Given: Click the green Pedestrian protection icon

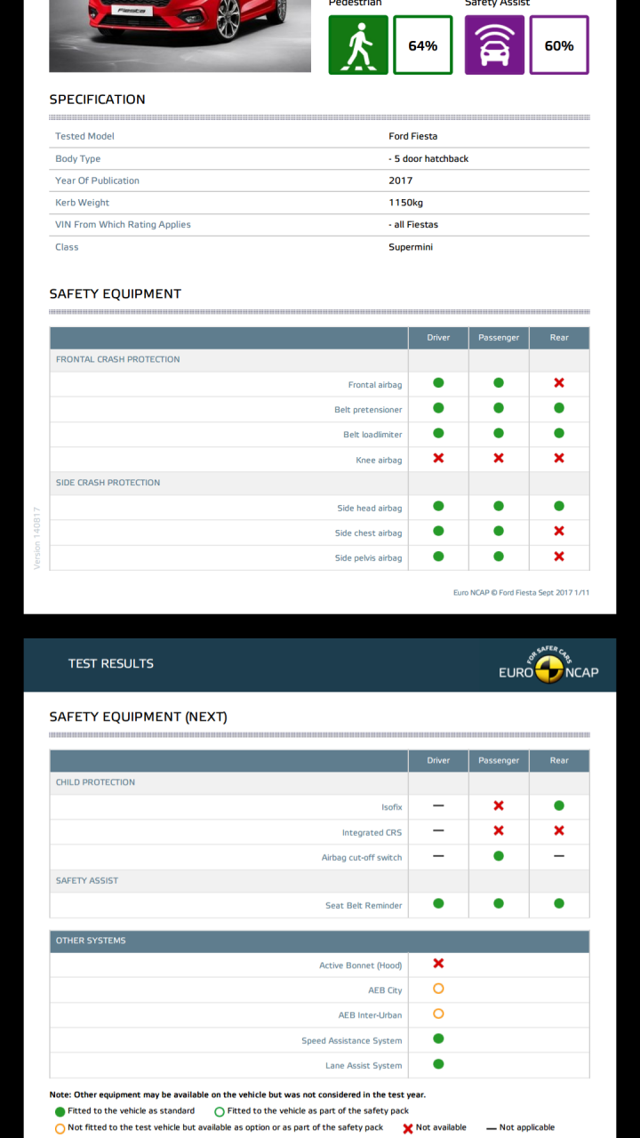Looking at the screenshot, I should [359, 44].
